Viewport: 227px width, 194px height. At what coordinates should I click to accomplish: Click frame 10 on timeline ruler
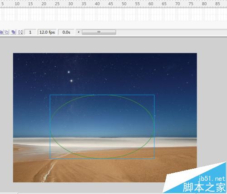pos(17,4)
